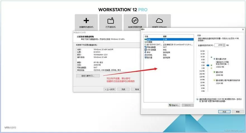
Task: Select the 网络适配器 network adapter row
Action: point(169,47)
